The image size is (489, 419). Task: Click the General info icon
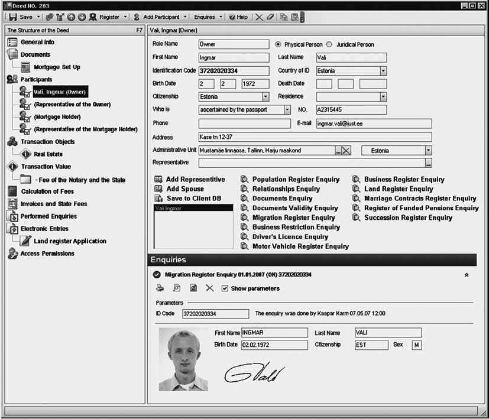(12, 42)
